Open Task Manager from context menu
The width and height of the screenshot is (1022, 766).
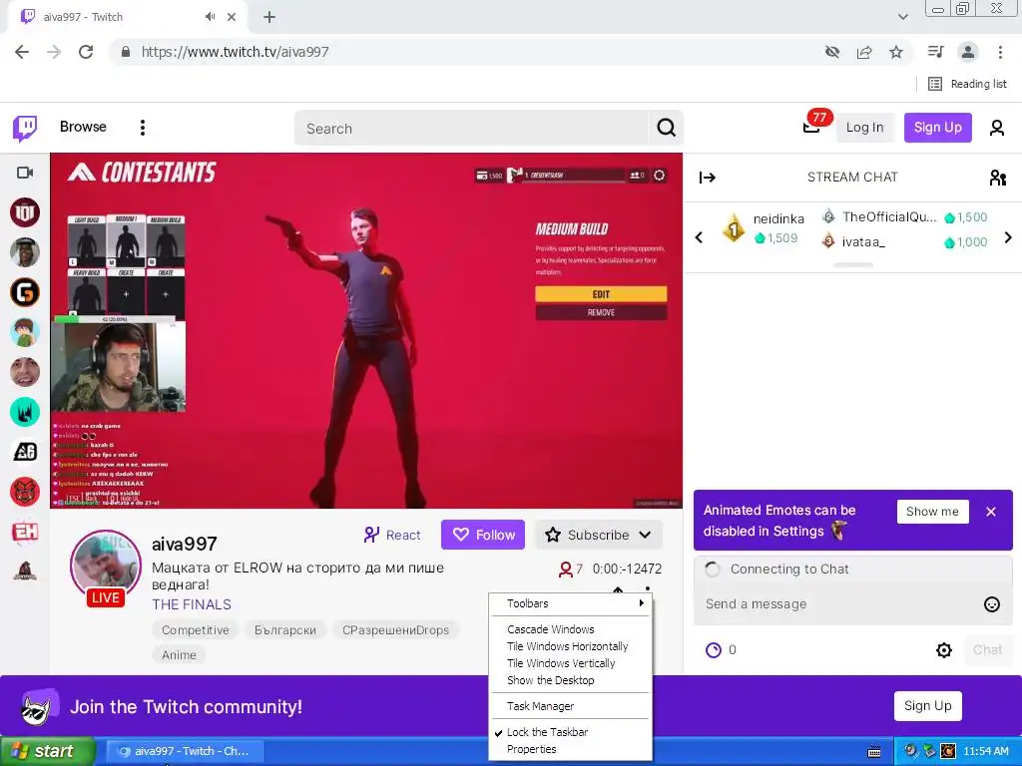[x=540, y=706]
